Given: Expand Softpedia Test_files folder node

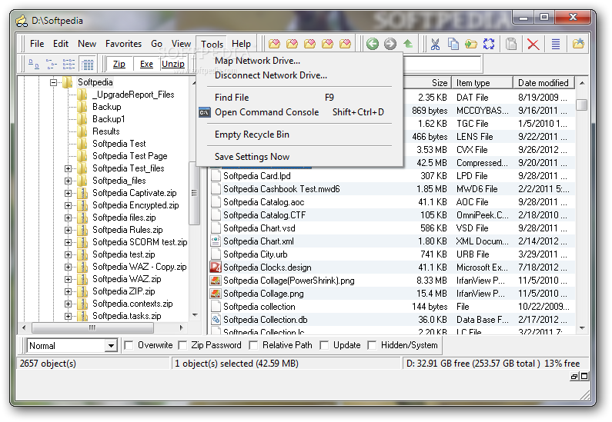Looking at the screenshot, I should (x=68, y=168).
